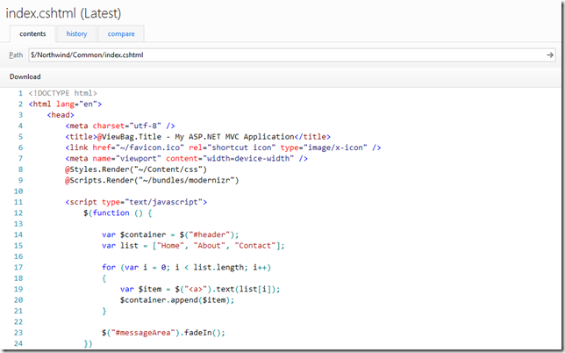Click the @Styles.Render line
The height and width of the screenshot is (353, 565).
pyautogui.click(x=136, y=169)
